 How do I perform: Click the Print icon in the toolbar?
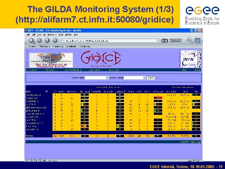point(189,40)
